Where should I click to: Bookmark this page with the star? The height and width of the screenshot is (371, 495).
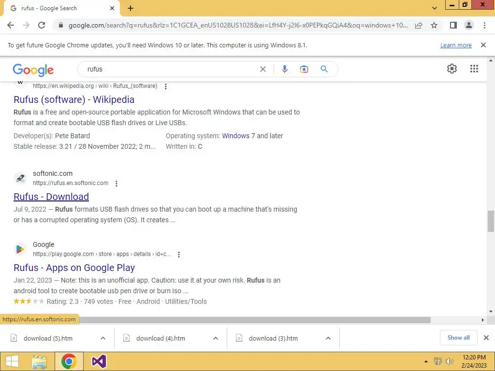pos(434,25)
